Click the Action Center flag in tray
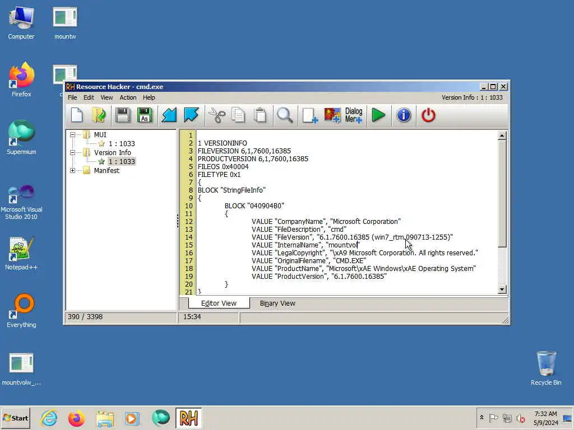This screenshot has height=430, width=574. click(x=493, y=418)
